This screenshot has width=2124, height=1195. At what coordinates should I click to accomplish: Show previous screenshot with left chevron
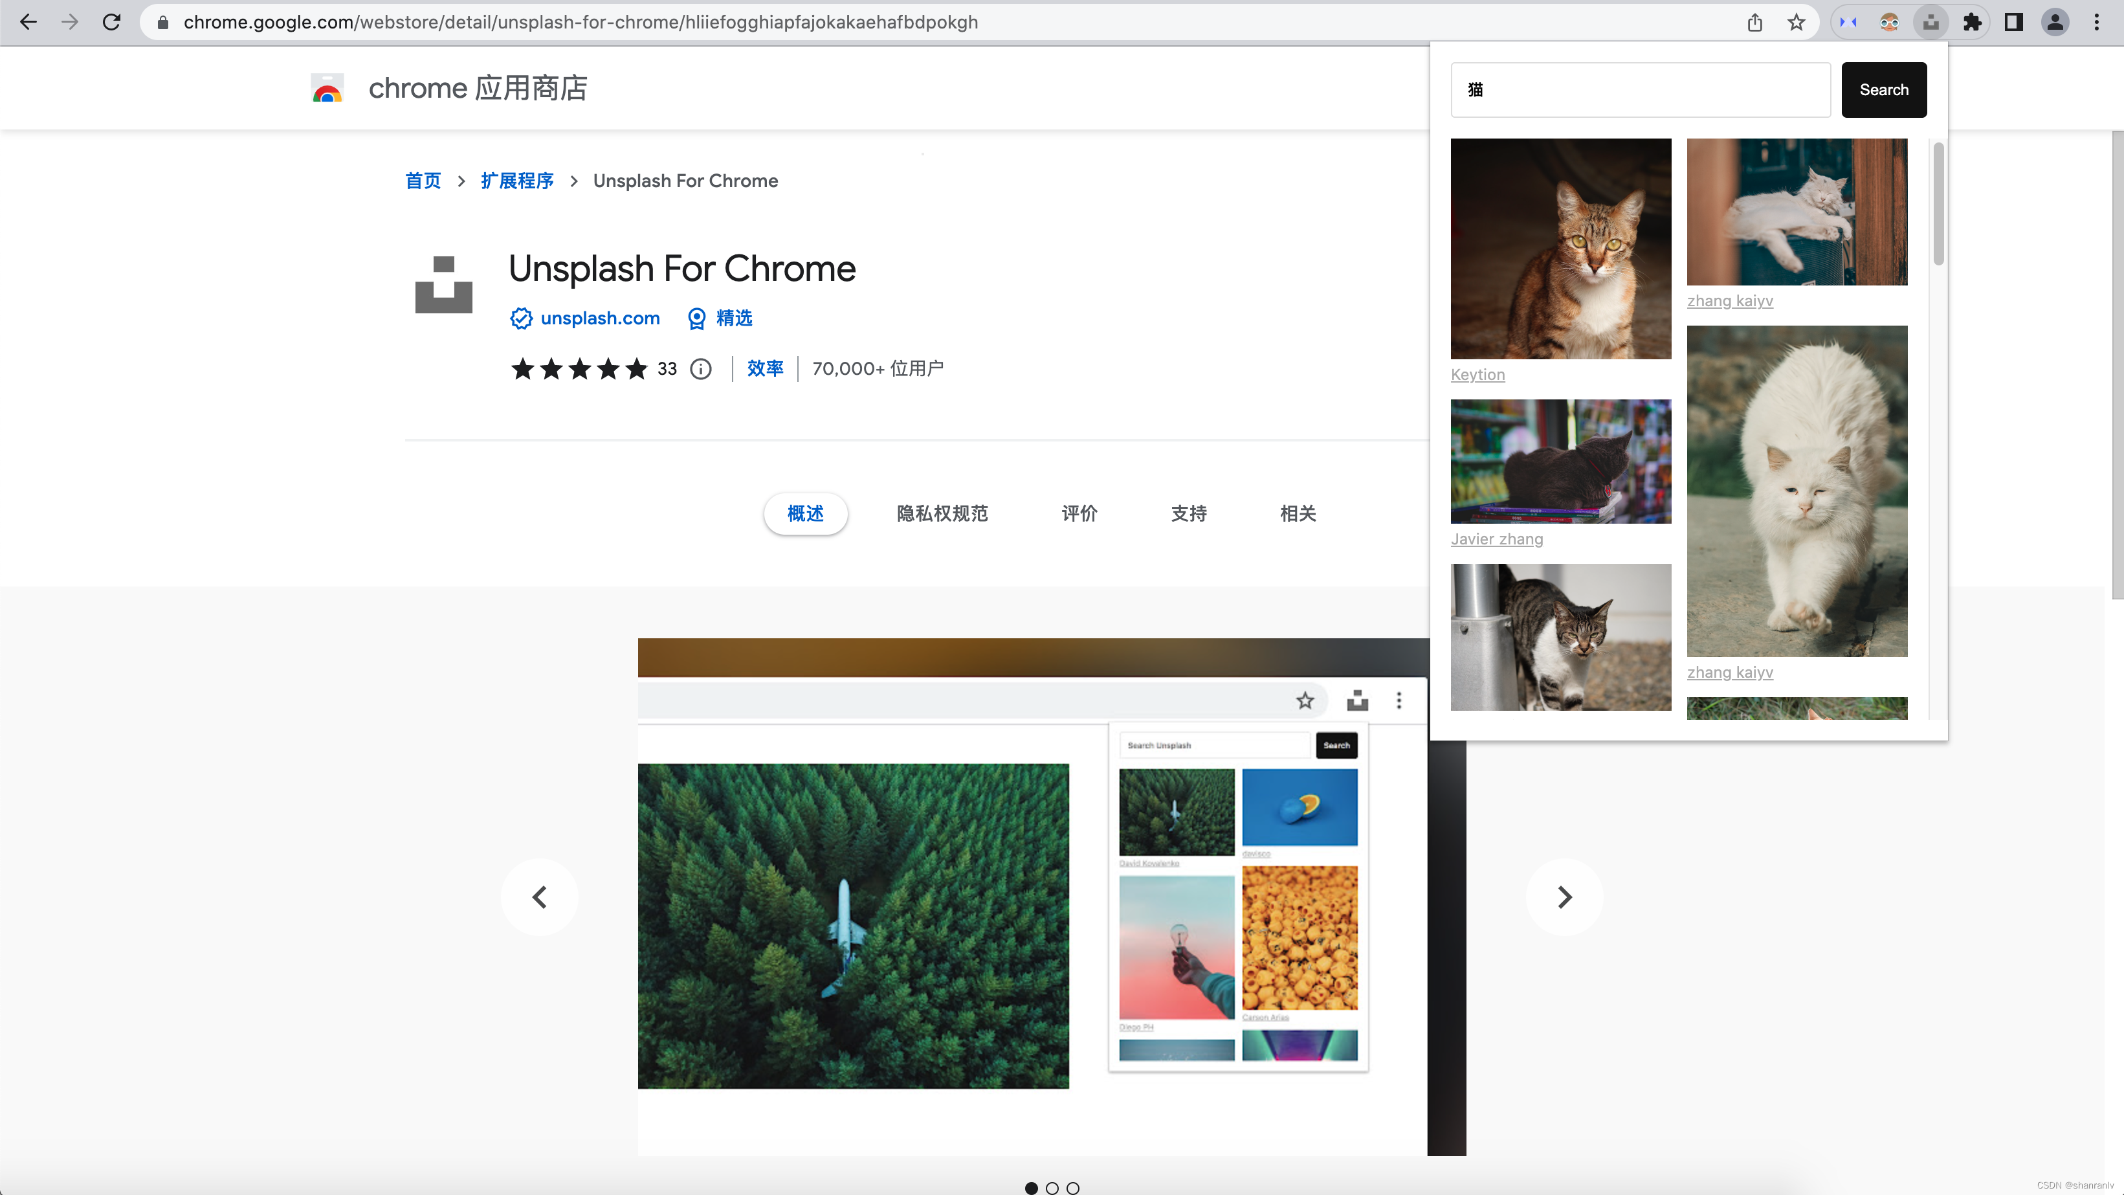(x=540, y=897)
